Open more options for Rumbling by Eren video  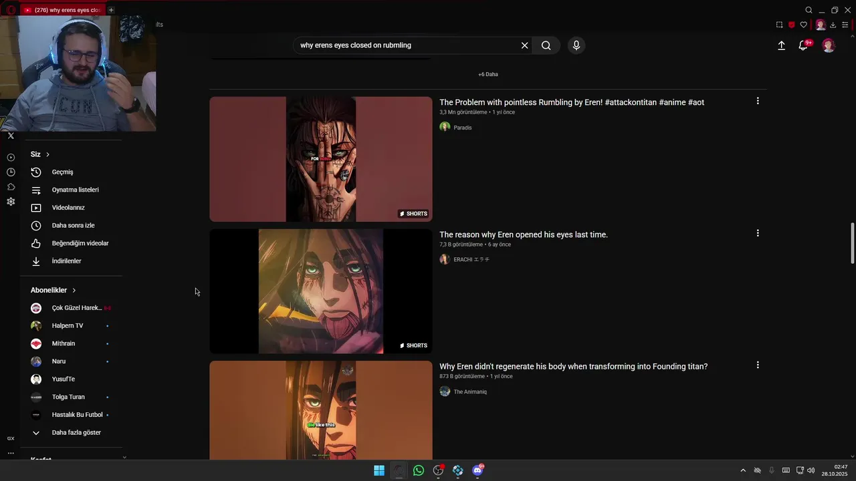758,101
